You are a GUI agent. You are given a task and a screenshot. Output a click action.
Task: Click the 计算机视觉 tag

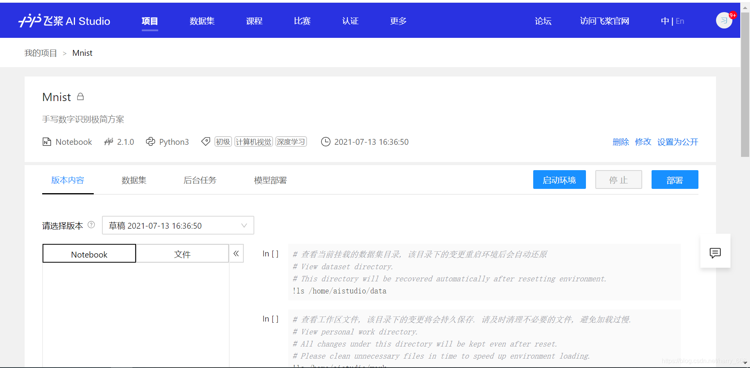coord(254,142)
